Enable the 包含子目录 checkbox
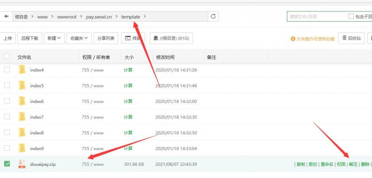 point(351,16)
